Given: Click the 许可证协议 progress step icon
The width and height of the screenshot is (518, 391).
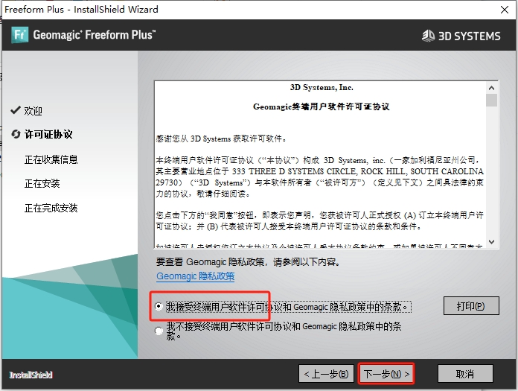Looking at the screenshot, I should pos(16,134).
